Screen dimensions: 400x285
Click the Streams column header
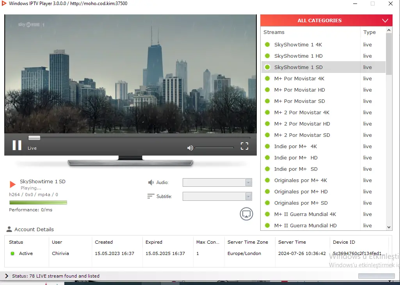click(274, 32)
